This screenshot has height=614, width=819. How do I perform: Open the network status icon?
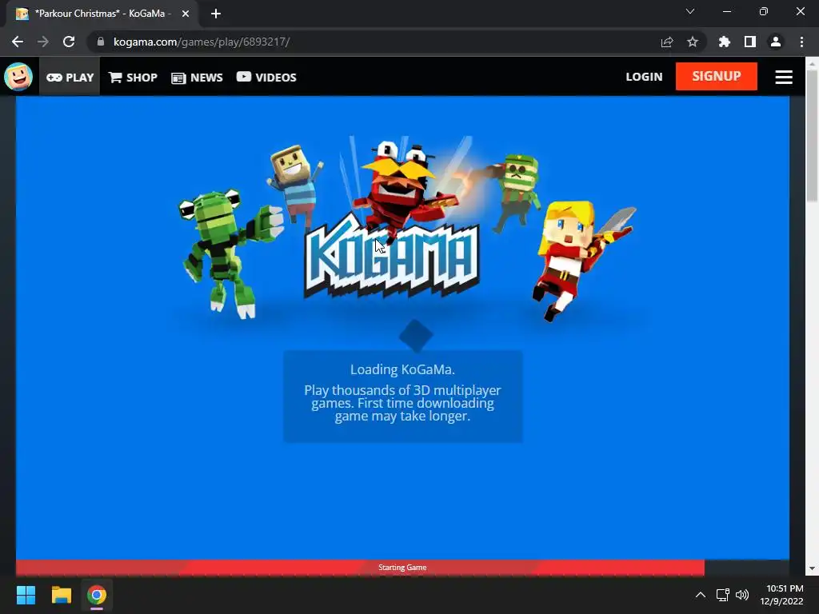coord(722,595)
